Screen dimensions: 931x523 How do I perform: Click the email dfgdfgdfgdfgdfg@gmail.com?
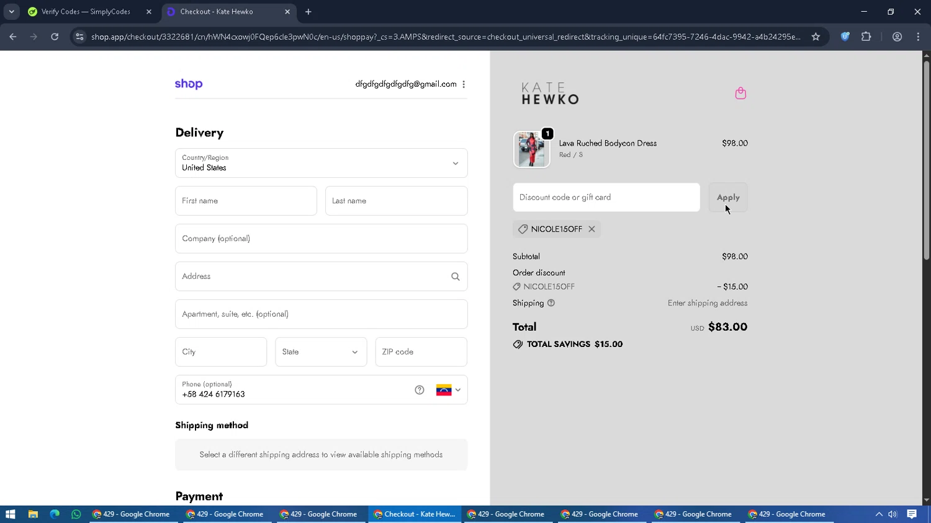[x=406, y=84]
